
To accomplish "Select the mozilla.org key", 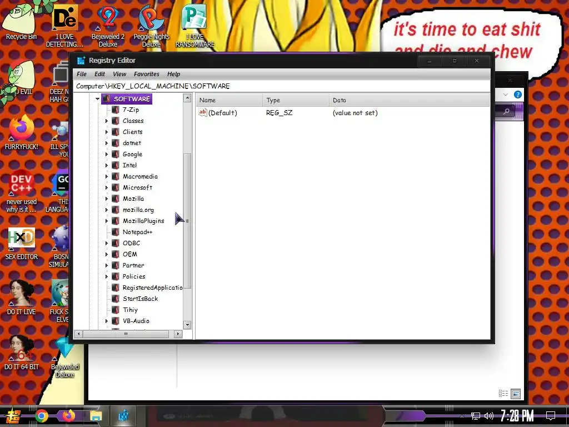I will (x=138, y=210).
